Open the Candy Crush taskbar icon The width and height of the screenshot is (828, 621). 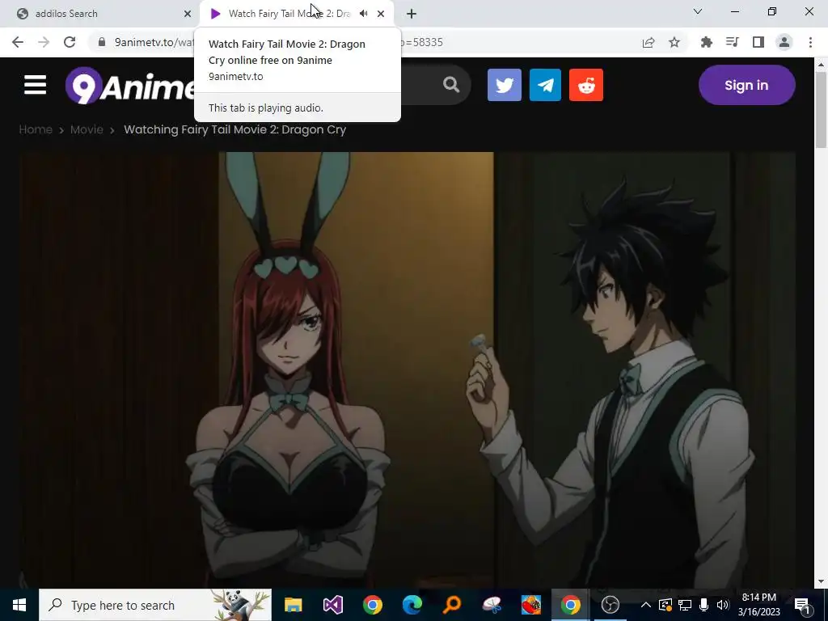point(530,605)
